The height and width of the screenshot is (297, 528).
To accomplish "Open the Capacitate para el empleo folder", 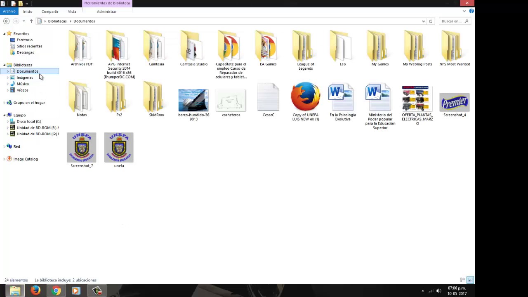I will point(231,54).
